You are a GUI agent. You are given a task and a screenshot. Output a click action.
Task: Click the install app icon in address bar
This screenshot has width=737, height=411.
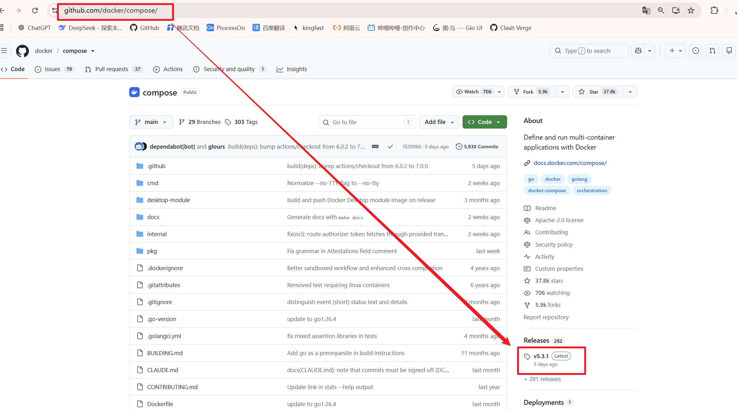coord(676,11)
